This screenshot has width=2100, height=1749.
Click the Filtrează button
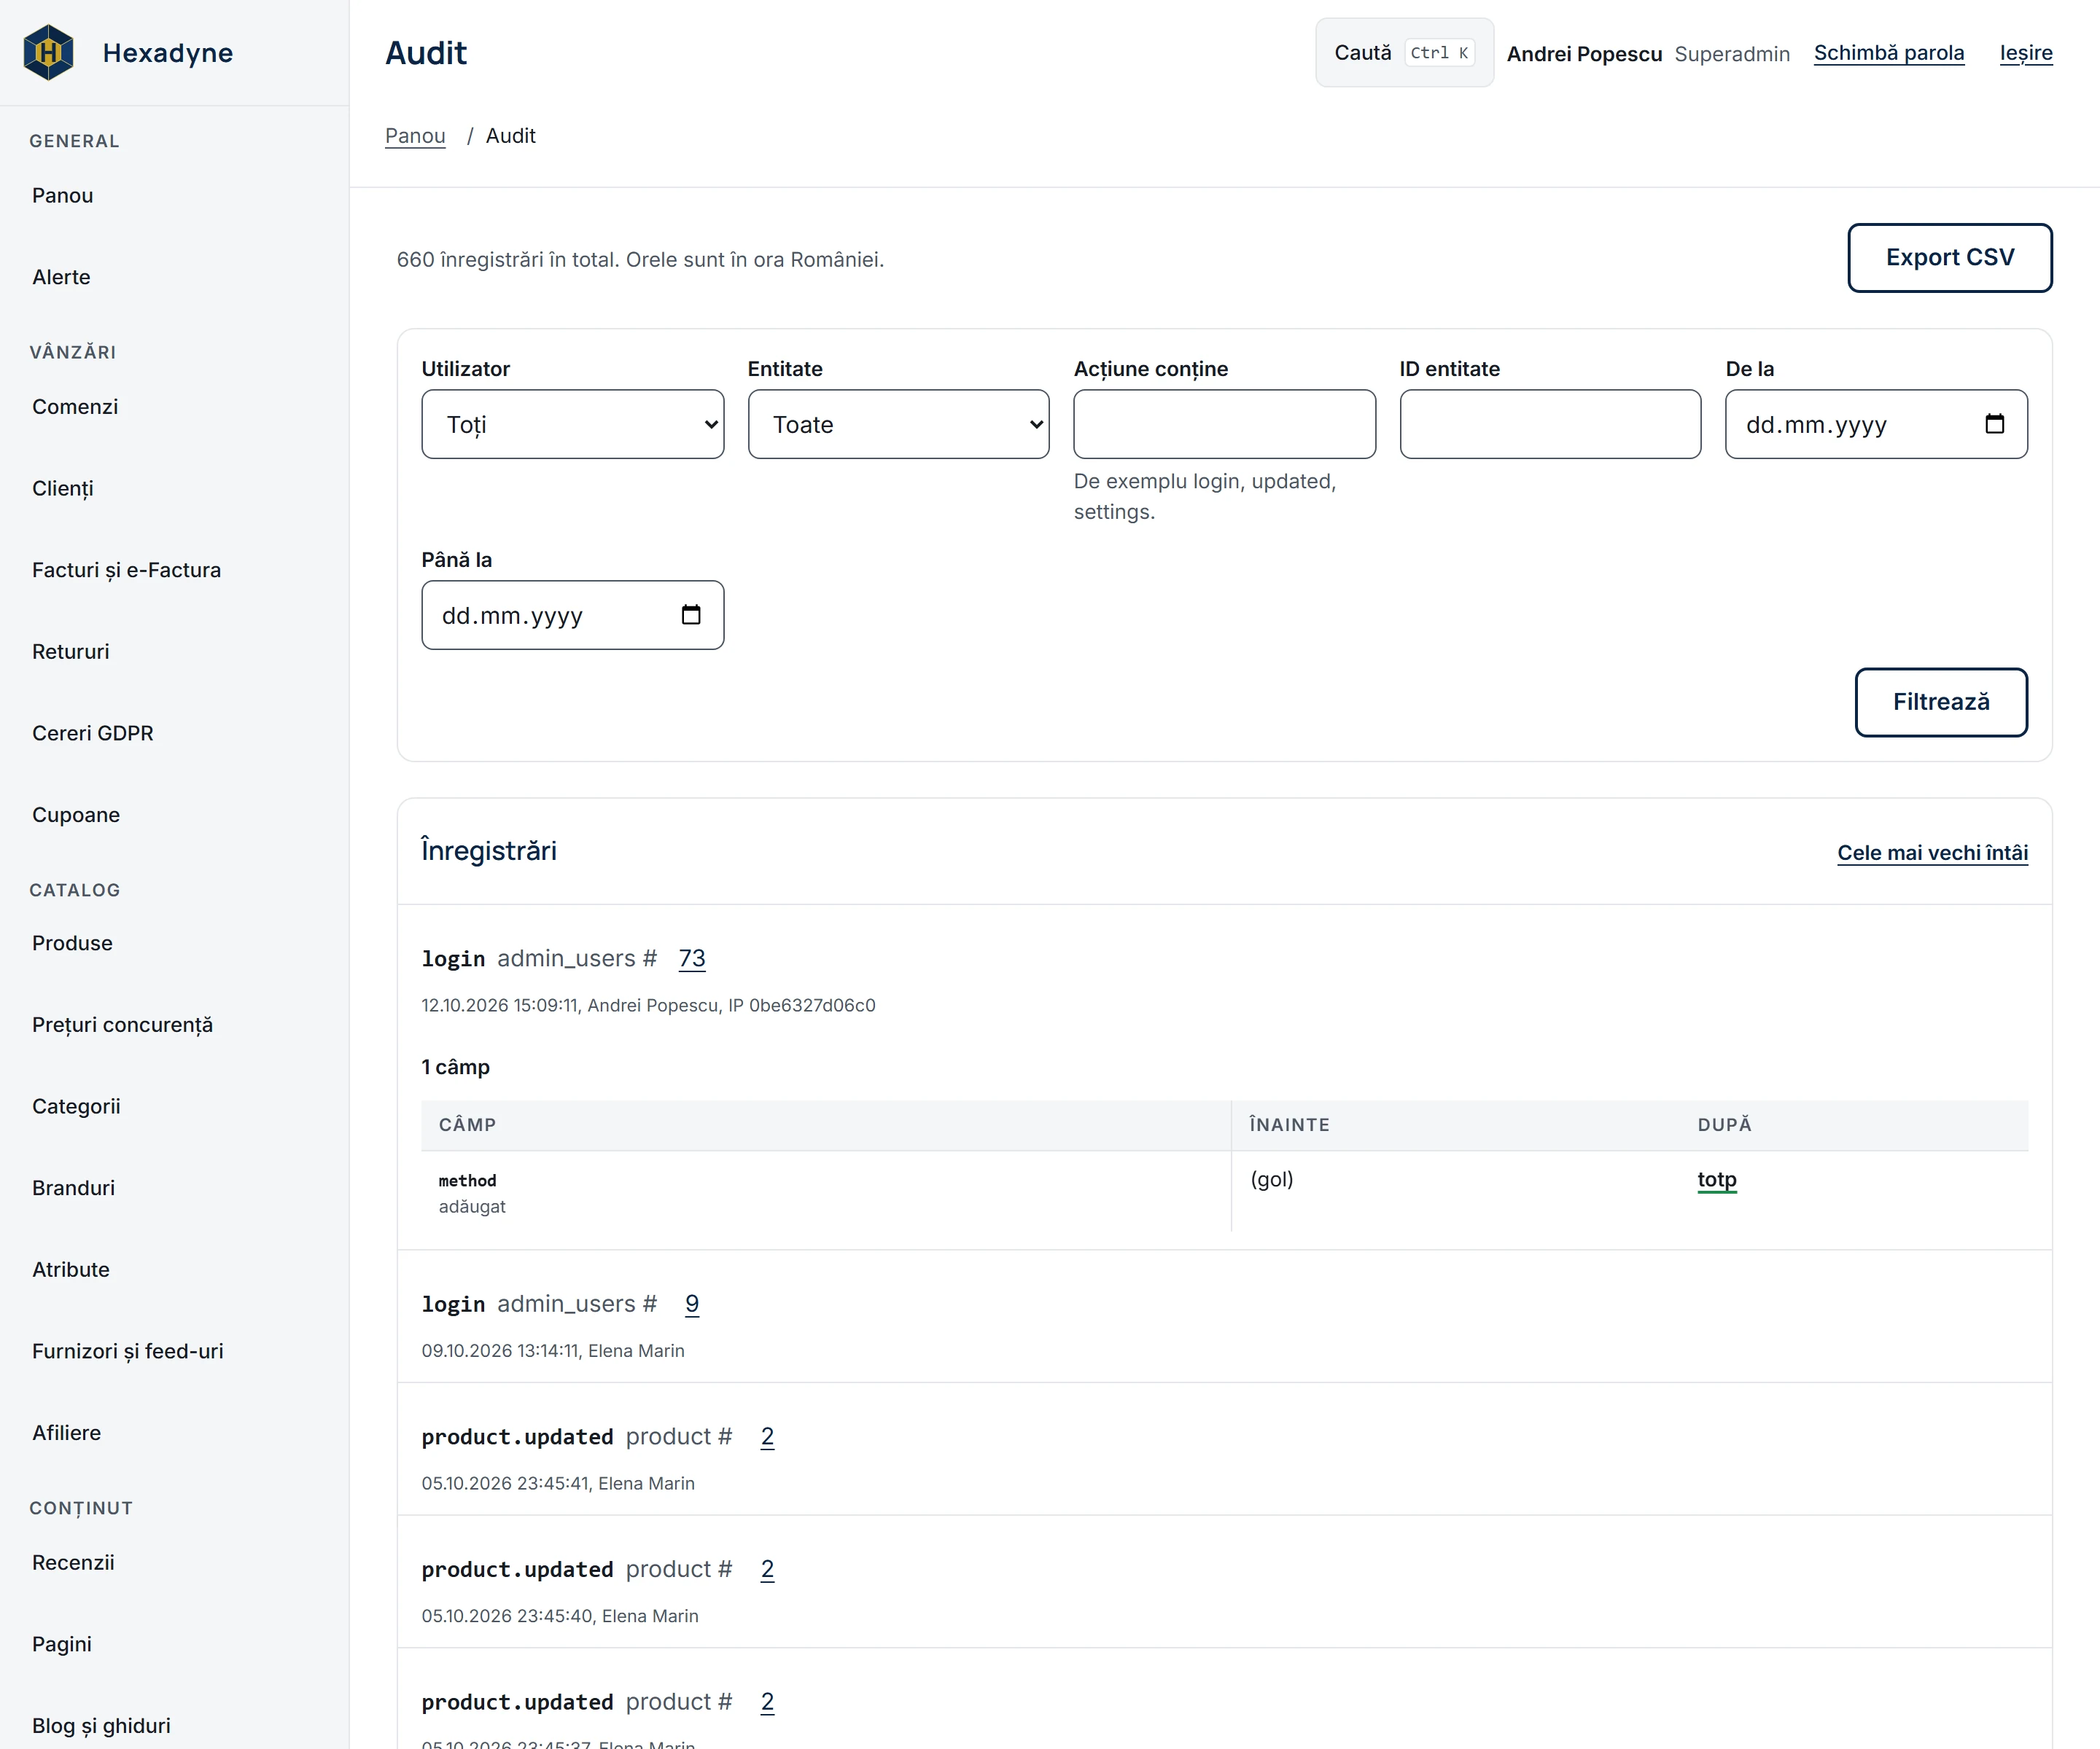(x=1941, y=702)
